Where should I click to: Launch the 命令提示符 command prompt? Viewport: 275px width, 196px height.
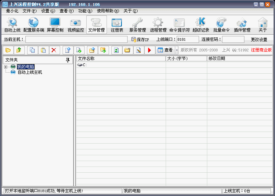179,25
